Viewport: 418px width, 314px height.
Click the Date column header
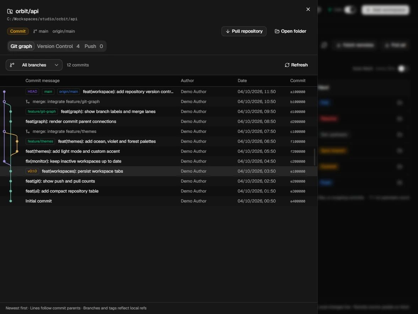242,81
